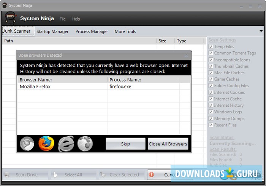
Task: Toggle Internet History checkbox
Action: point(211,105)
